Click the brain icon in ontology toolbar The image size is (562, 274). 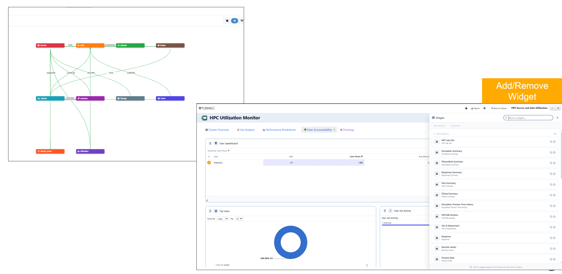point(227,21)
